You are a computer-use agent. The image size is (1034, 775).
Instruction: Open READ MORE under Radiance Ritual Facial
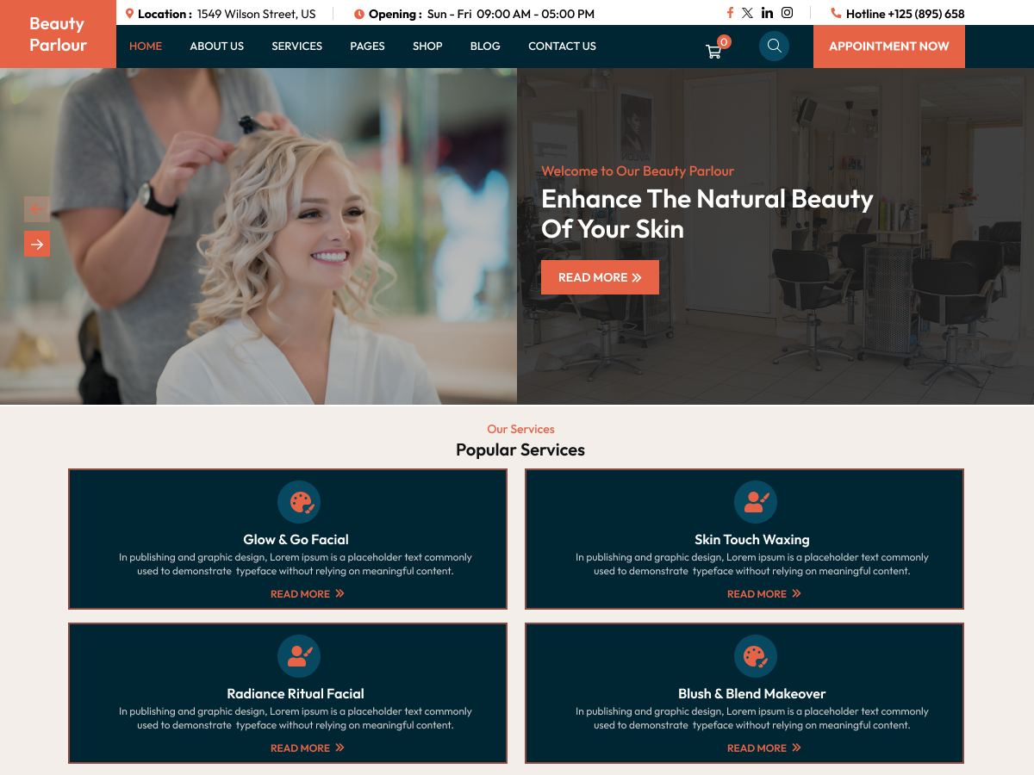307,747
